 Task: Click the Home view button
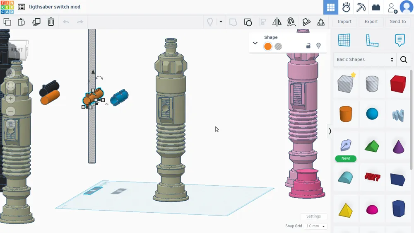point(11,73)
